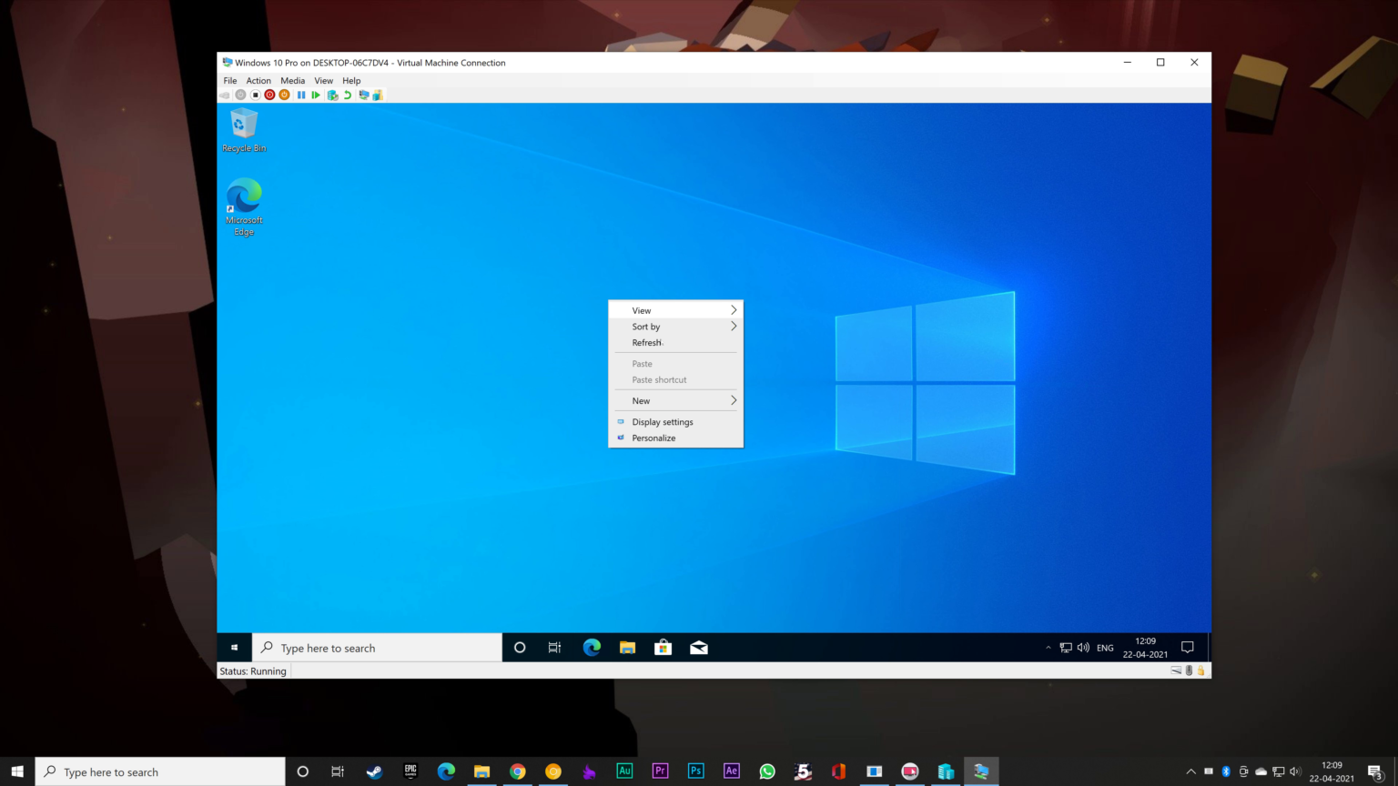
Task: Select the red Shut Down icon
Action: pos(269,94)
